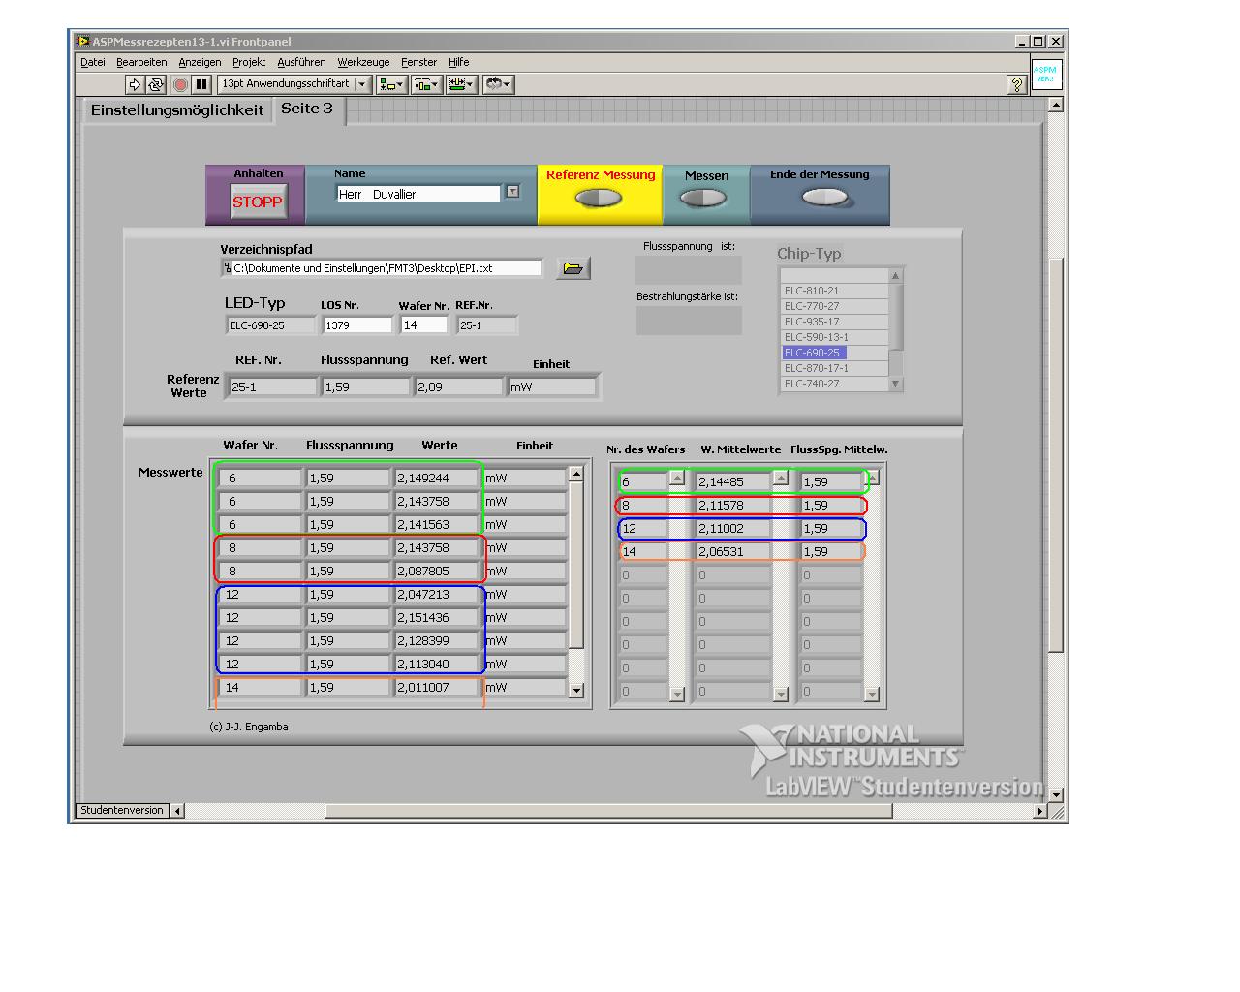Open the Anzeigen menu
Viewport: 1240px width, 992px height.
[x=200, y=62]
